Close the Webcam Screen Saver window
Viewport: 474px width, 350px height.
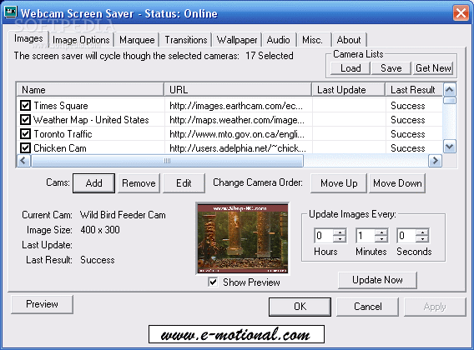461,13
